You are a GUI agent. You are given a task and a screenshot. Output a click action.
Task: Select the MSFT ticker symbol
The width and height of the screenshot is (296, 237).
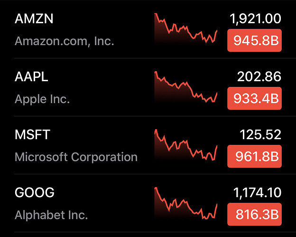(x=32, y=135)
